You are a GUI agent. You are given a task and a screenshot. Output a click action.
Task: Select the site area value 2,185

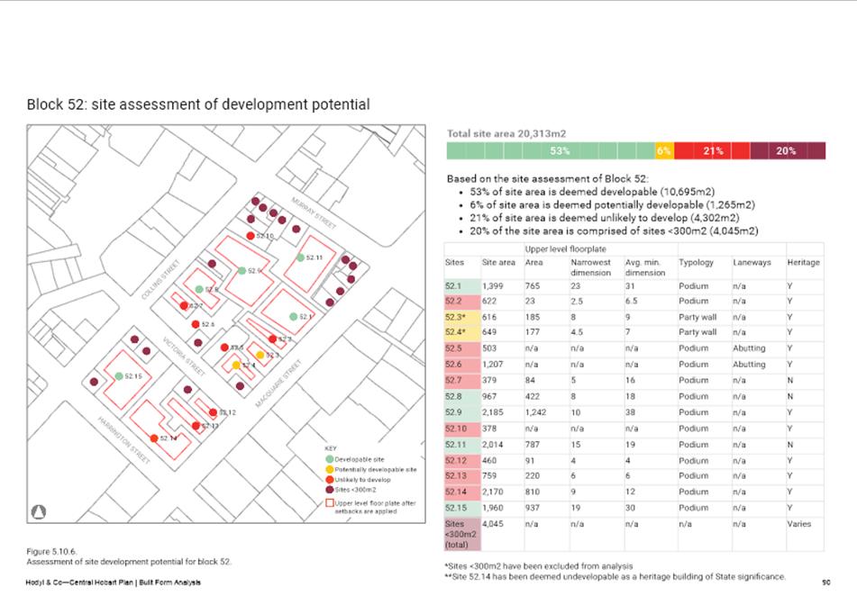point(492,412)
